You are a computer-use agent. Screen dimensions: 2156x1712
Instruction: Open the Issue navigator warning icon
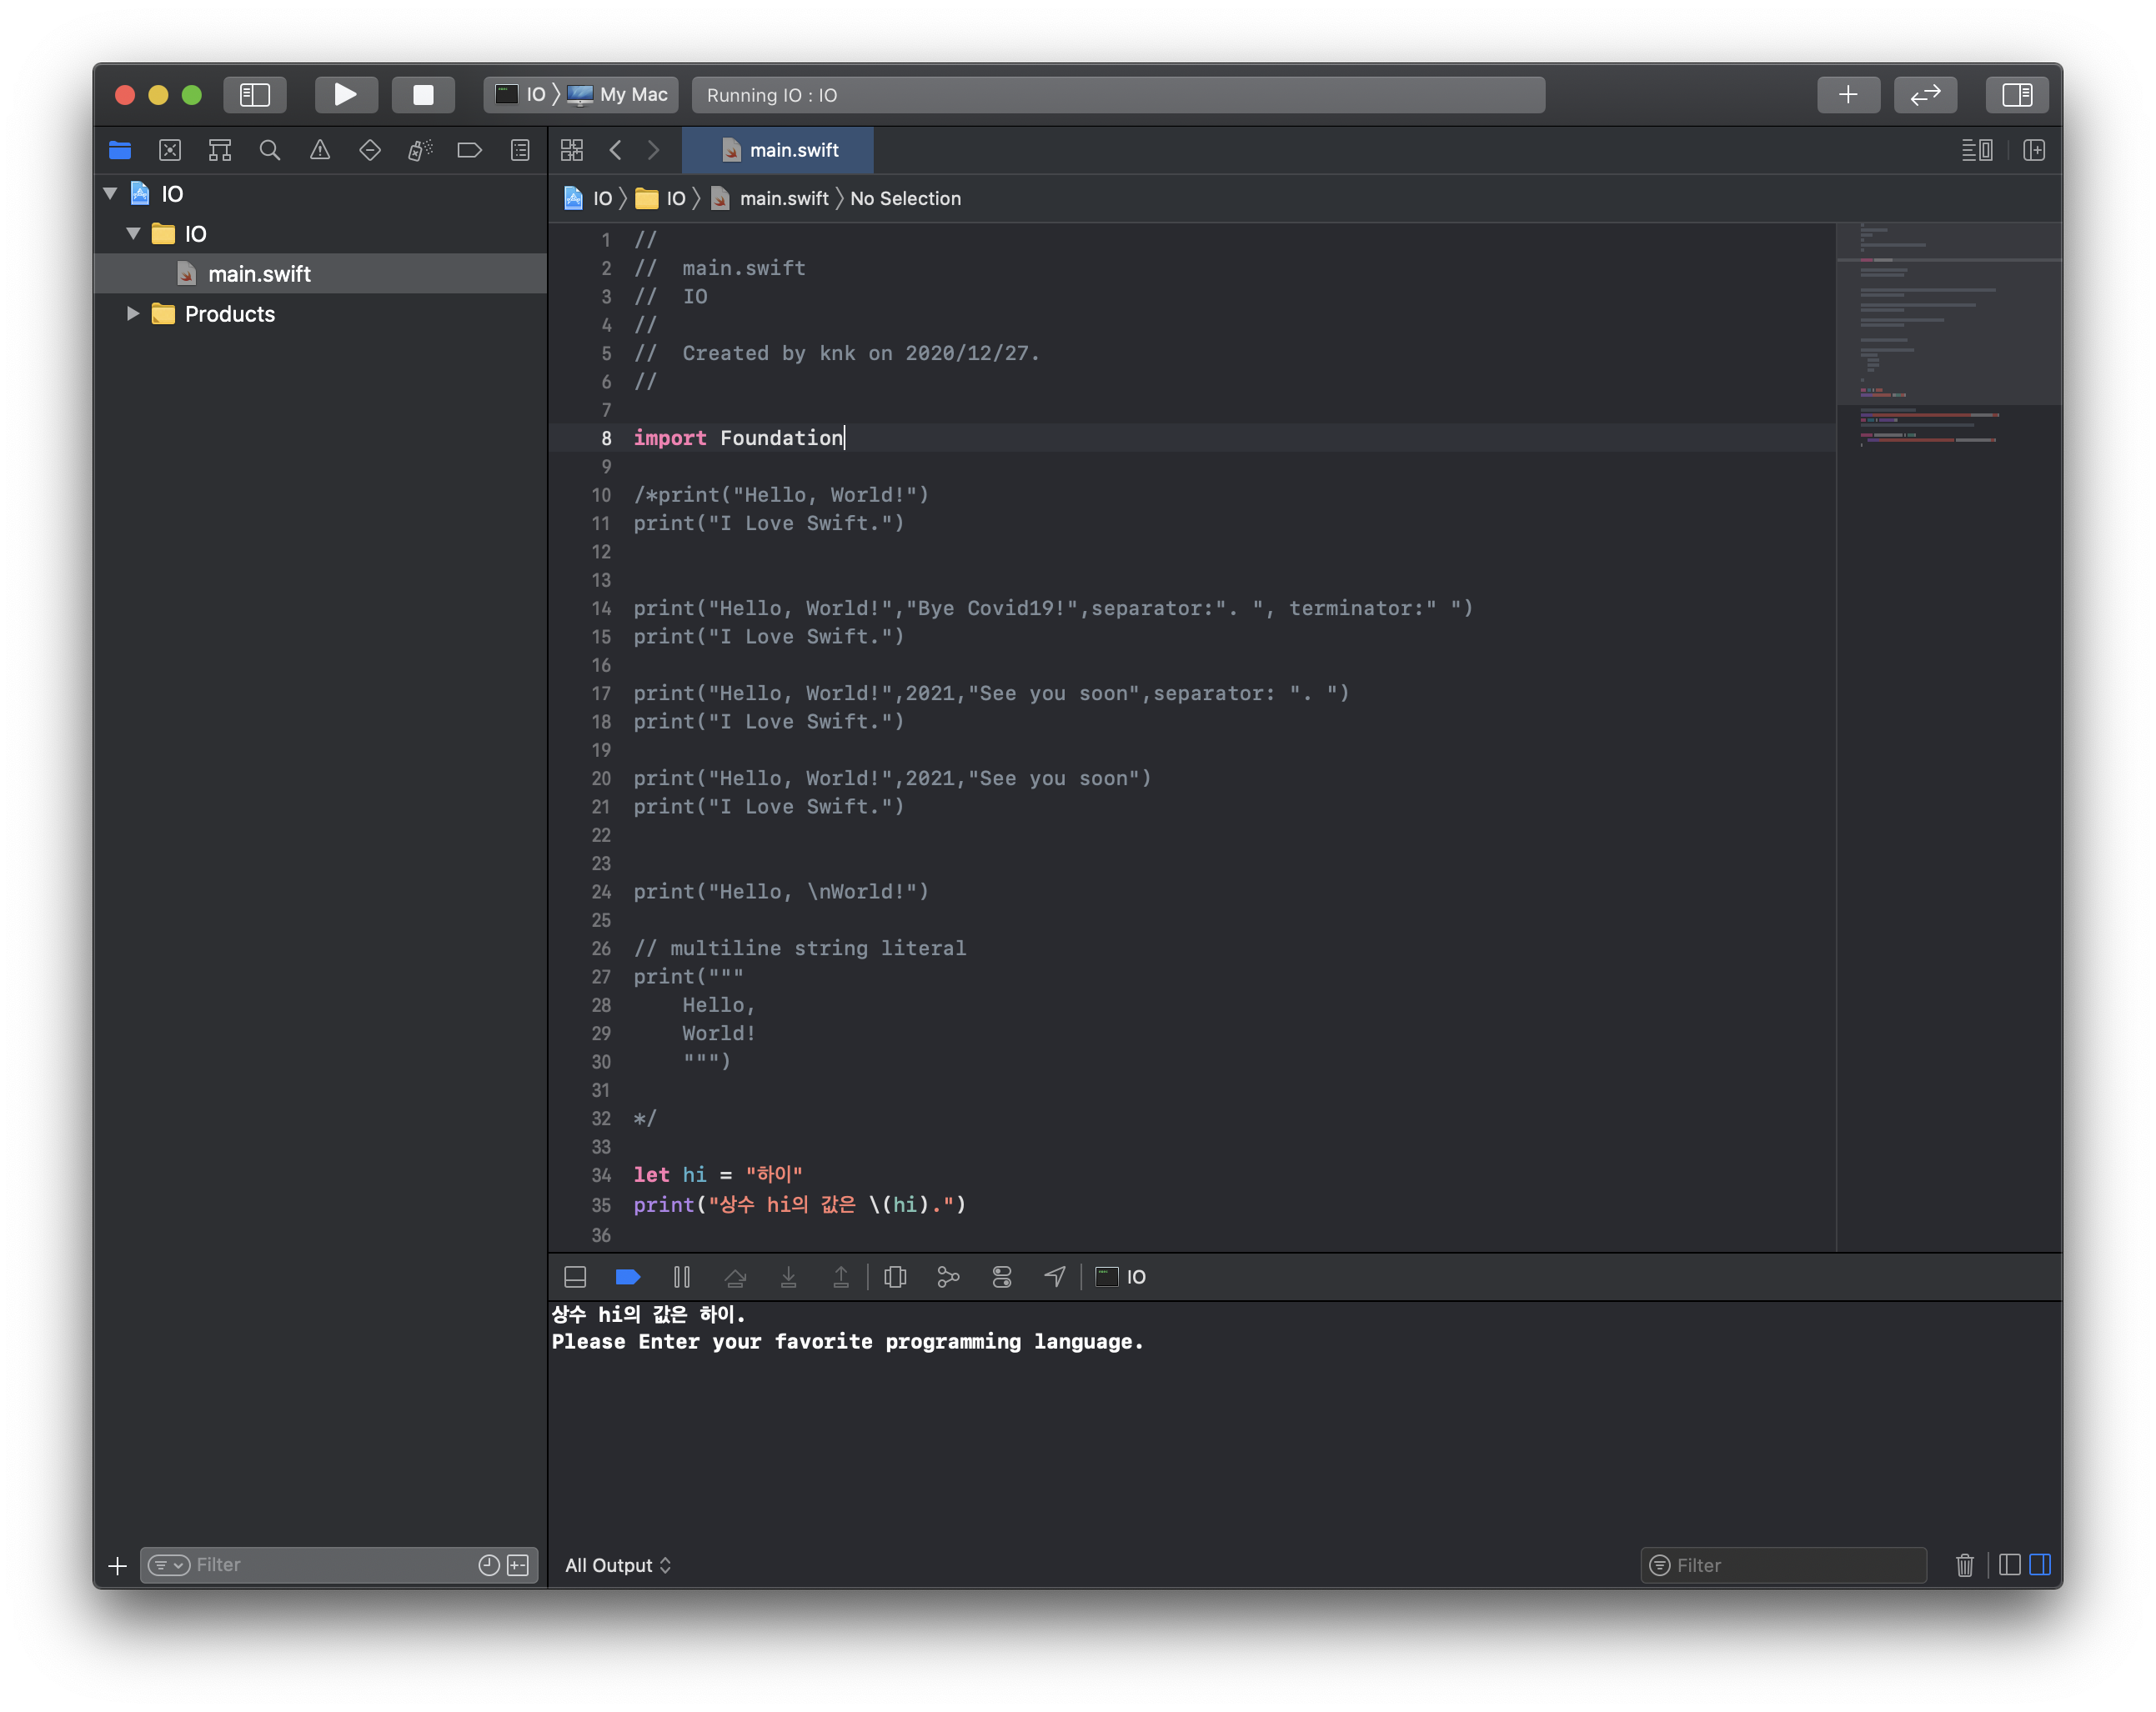coord(320,150)
